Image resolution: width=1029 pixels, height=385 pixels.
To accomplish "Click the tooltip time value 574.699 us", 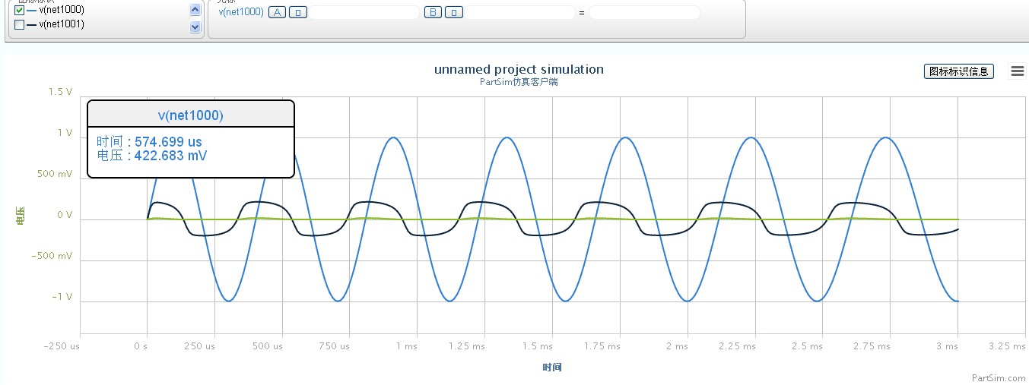I will 168,142.
